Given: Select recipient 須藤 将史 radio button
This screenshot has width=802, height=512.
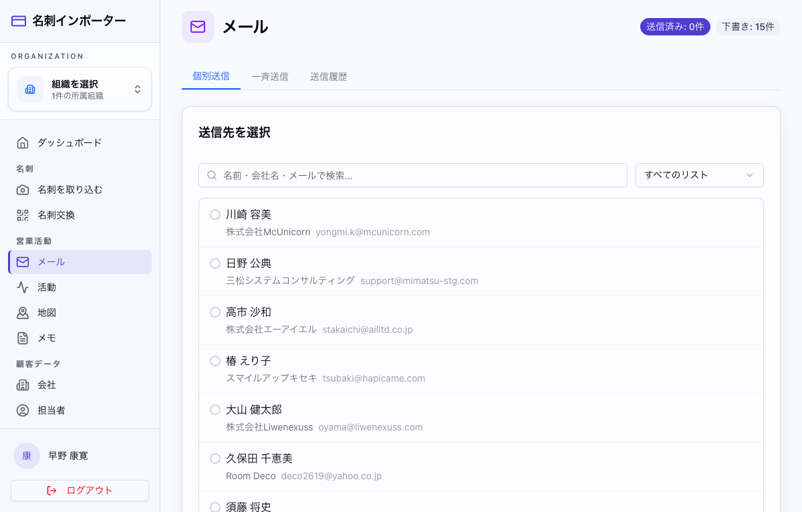Looking at the screenshot, I should 215,507.
